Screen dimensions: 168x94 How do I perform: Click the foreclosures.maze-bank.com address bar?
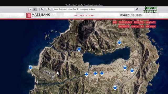click(x=94, y=9)
